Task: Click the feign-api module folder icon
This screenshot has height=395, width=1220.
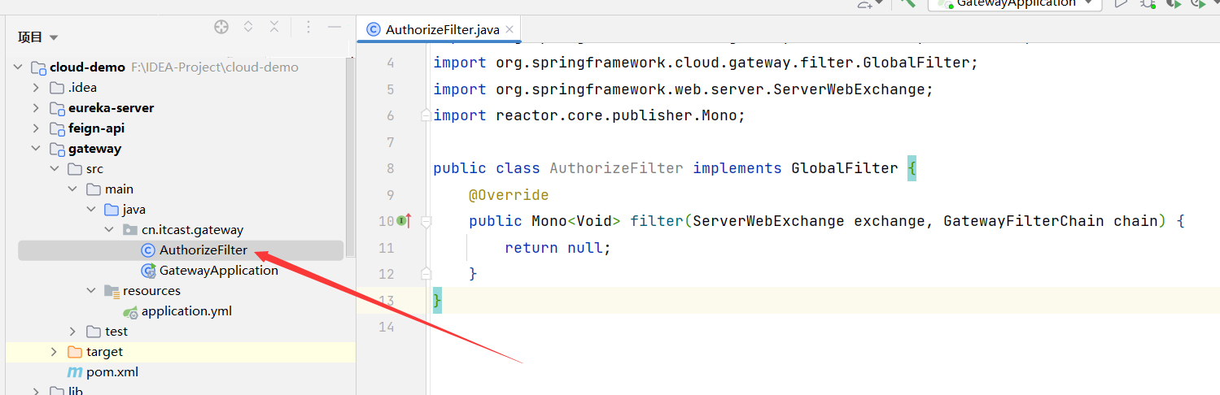Action: [56, 128]
